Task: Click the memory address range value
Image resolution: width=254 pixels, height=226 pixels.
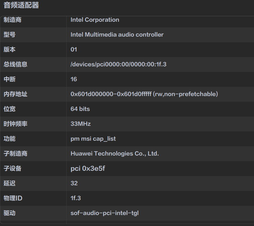Action: (x=144, y=94)
